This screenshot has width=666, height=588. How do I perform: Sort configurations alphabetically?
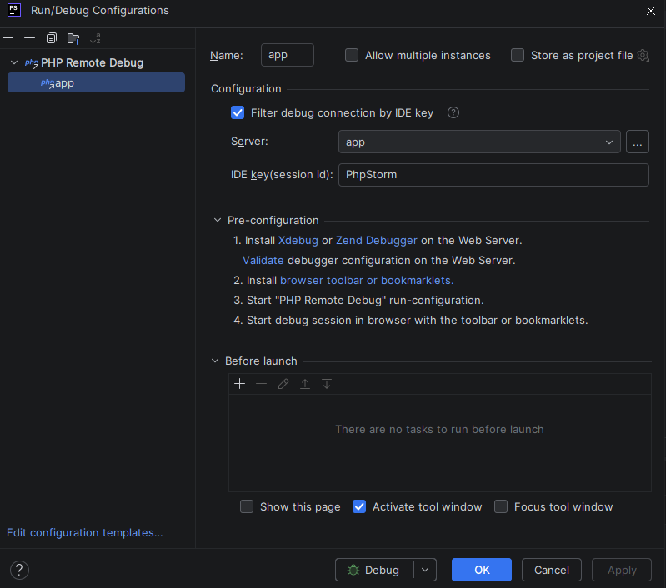tap(95, 38)
